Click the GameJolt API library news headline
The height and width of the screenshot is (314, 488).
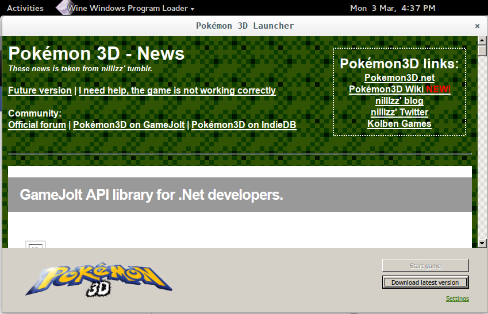pyautogui.click(x=151, y=195)
